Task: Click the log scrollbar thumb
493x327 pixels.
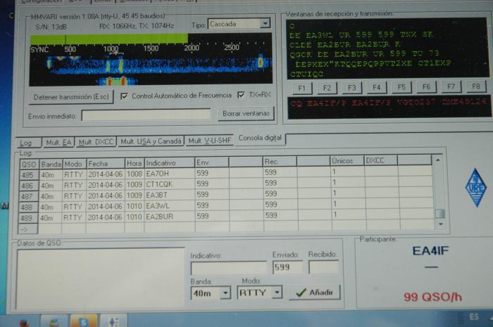Action: [440, 213]
